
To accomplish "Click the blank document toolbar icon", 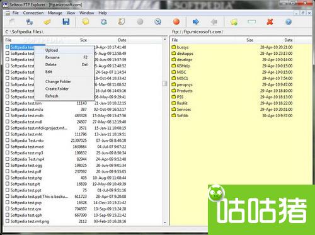I will pos(12,22).
